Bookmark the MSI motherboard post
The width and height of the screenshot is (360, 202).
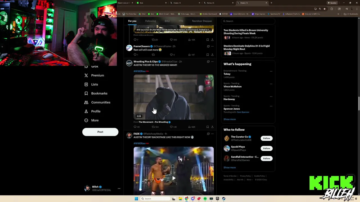click(208, 40)
